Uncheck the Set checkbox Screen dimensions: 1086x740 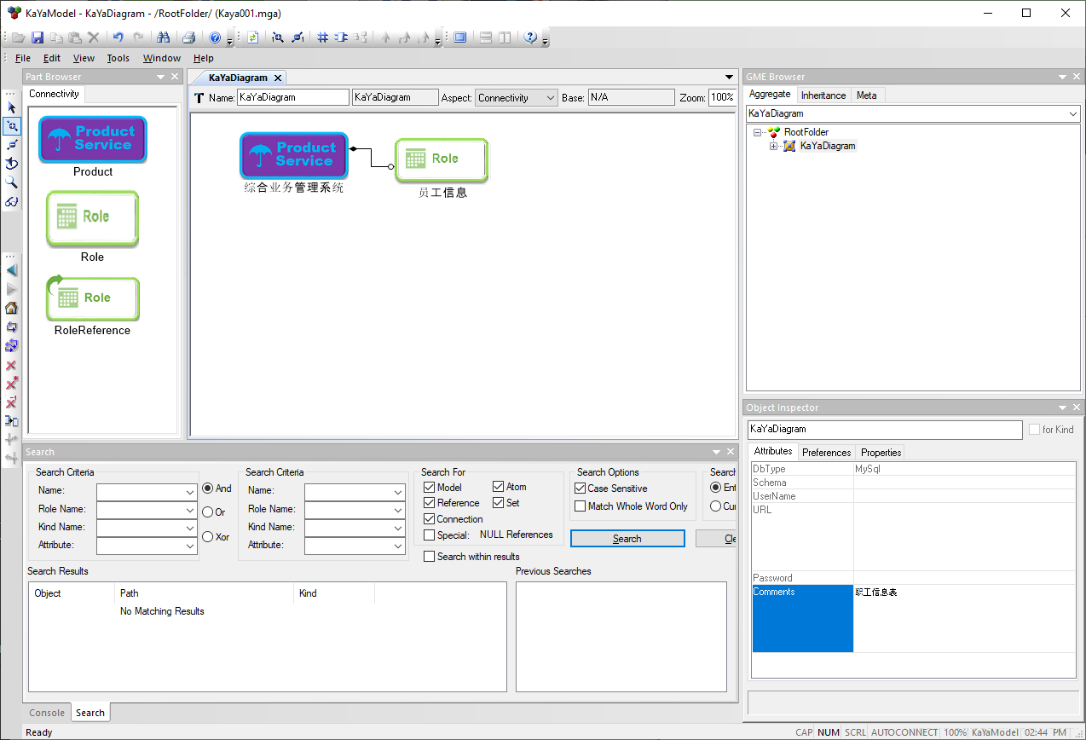[x=499, y=503]
